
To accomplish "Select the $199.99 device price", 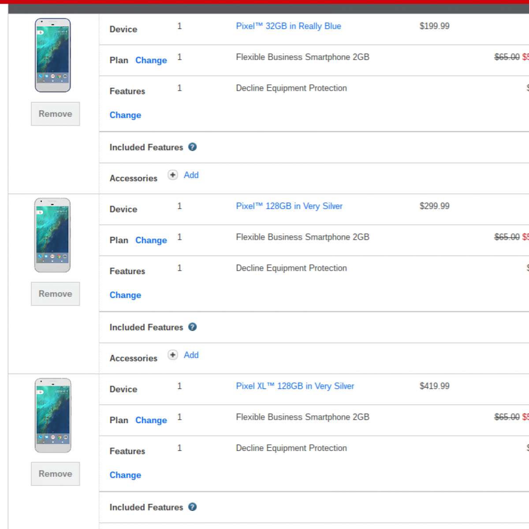I will coord(435,26).
